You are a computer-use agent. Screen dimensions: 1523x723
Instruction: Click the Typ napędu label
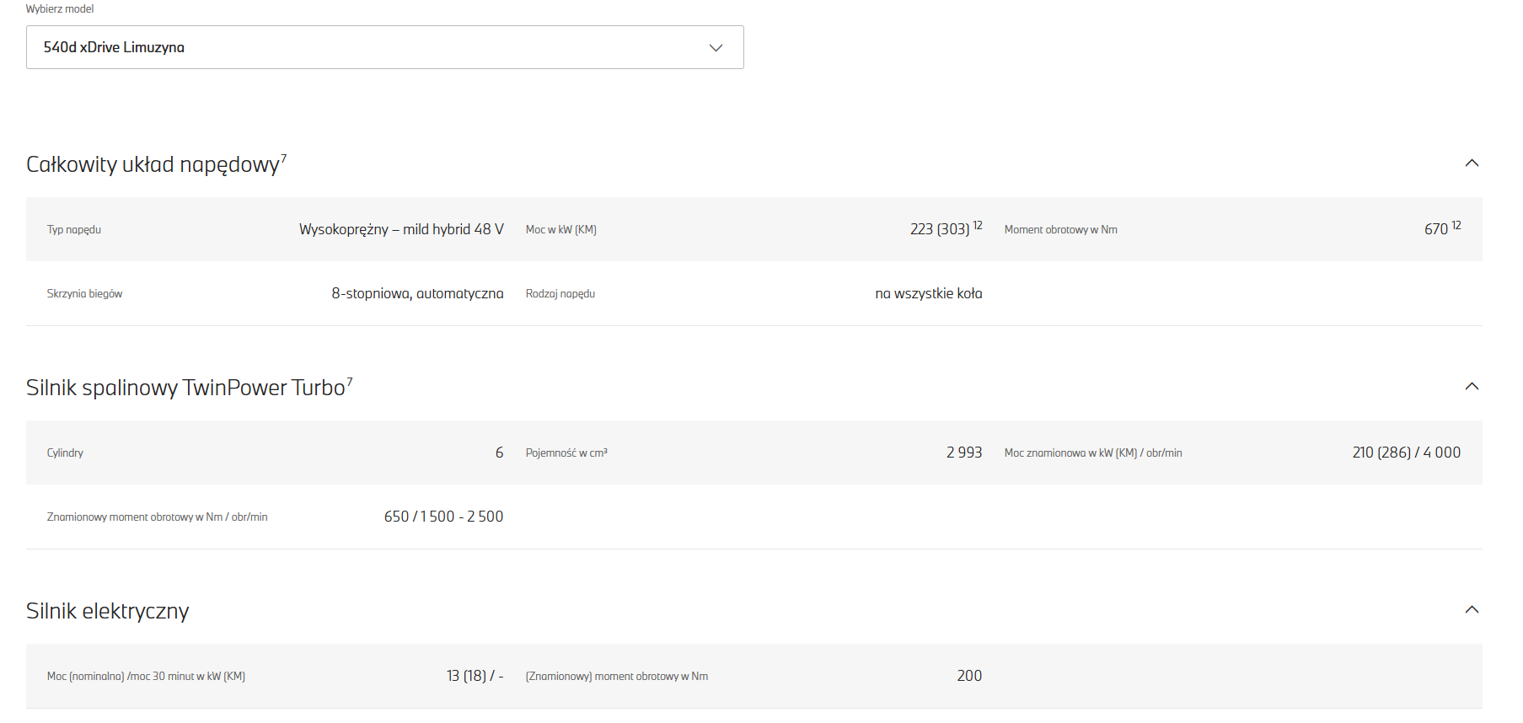pyautogui.click(x=74, y=230)
